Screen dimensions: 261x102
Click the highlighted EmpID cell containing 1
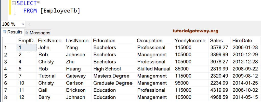(26, 47)
